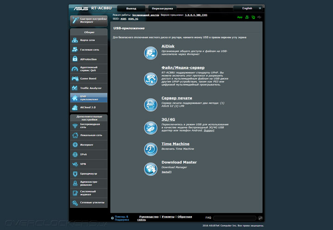Open the VPN sidebar item

point(89,164)
